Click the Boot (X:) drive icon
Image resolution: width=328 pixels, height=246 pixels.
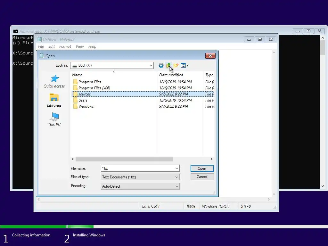(75, 65)
